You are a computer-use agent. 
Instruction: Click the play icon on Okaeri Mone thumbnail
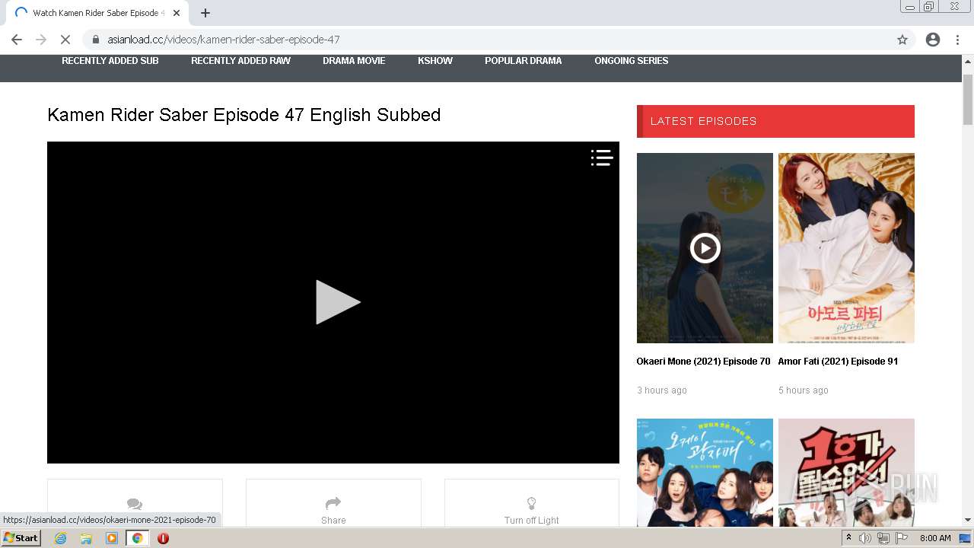(x=705, y=248)
